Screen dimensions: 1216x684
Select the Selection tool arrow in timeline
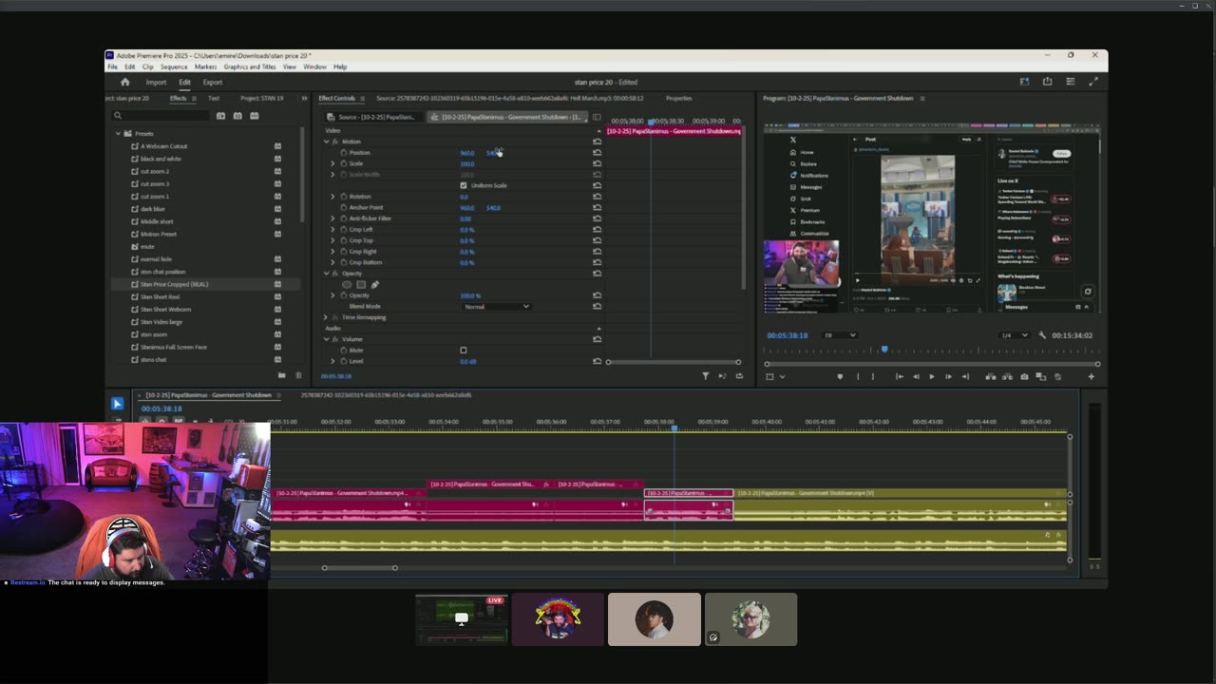click(x=117, y=404)
